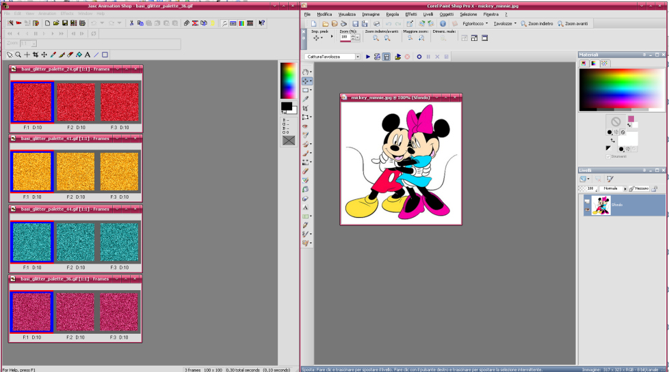Select the Mover tool in Animation Shop
The image size is (669, 372).
(44, 55)
